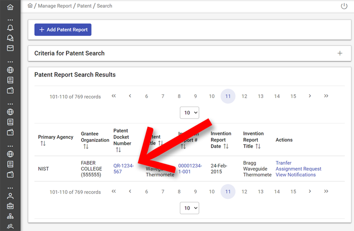The height and width of the screenshot is (231, 354).
Task: Open the records-per-page dropdown showing 10
Action: tap(189, 113)
